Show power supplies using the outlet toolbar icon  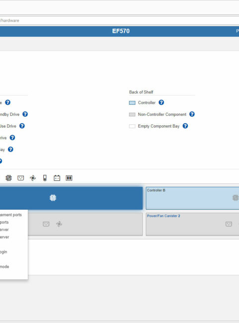point(20,178)
